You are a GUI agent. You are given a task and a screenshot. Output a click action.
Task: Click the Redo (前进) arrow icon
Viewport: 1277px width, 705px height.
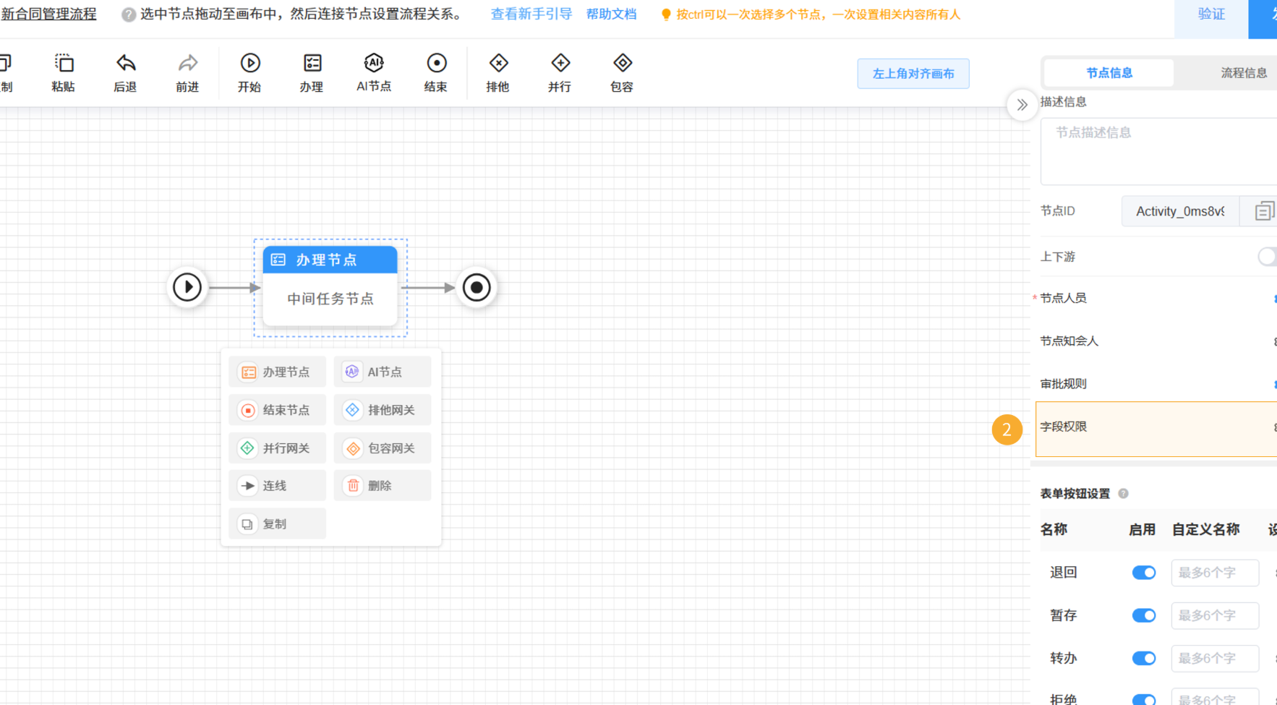187,64
